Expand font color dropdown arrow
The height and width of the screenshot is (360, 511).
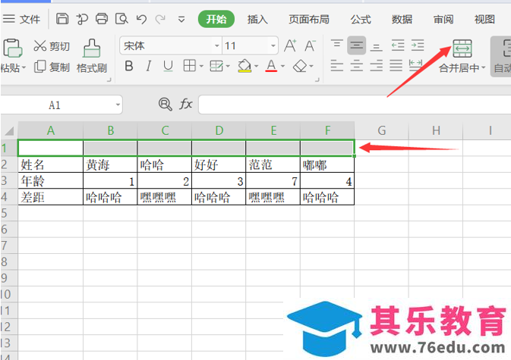click(283, 67)
